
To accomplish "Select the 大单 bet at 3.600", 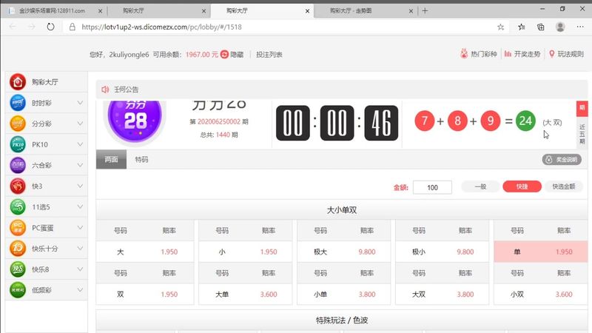I will (246, 294).
